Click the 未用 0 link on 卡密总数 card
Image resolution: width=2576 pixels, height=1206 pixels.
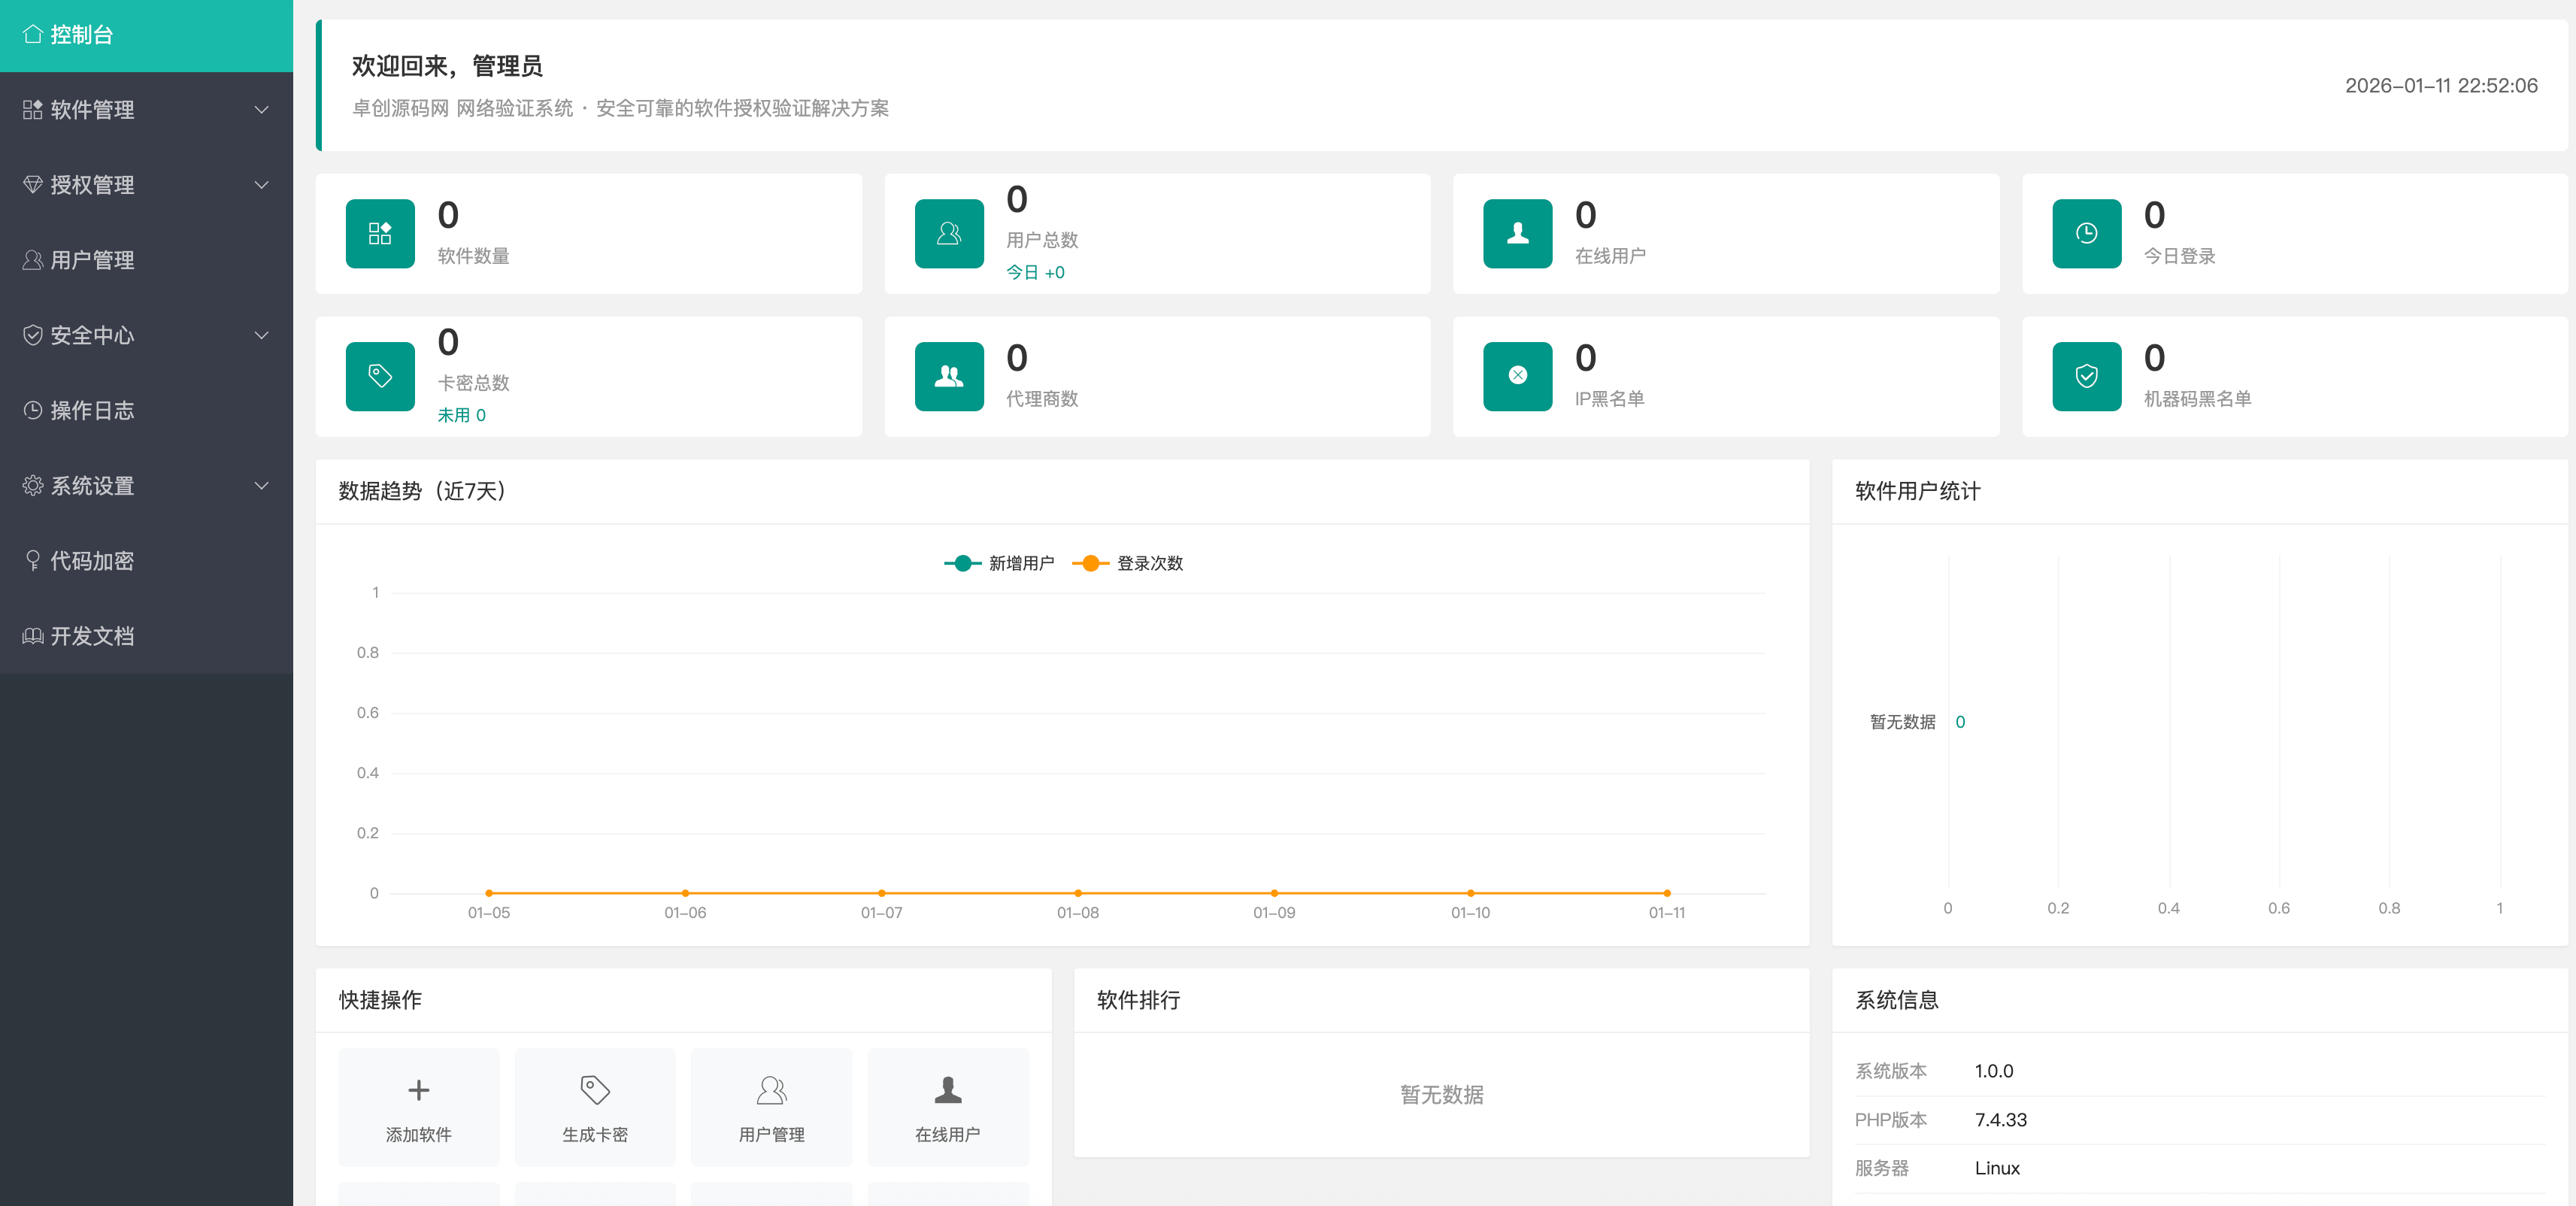(462, 414)
